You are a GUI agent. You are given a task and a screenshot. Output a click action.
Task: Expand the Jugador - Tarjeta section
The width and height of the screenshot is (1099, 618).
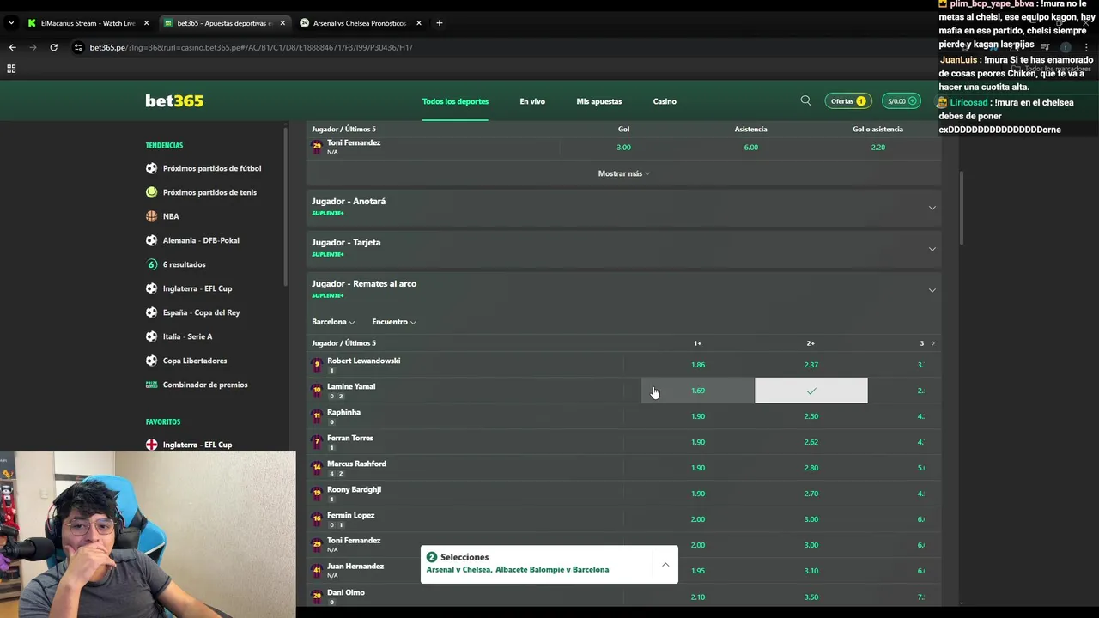point(623,248)
